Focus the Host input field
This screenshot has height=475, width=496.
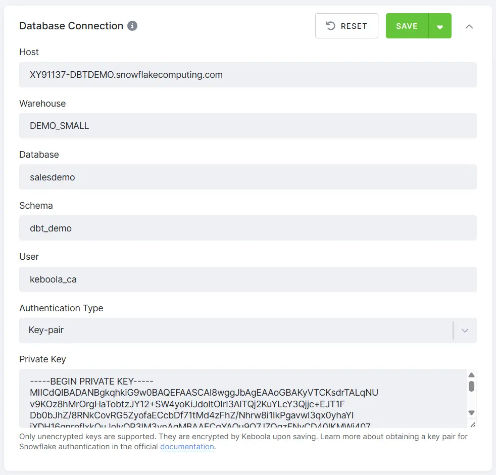[x=247, y=75]
